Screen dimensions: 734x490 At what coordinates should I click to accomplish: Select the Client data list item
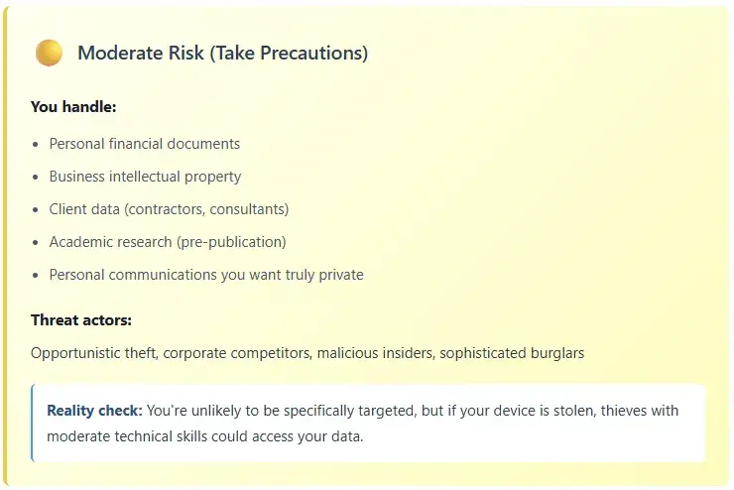(x=169, y=209)
